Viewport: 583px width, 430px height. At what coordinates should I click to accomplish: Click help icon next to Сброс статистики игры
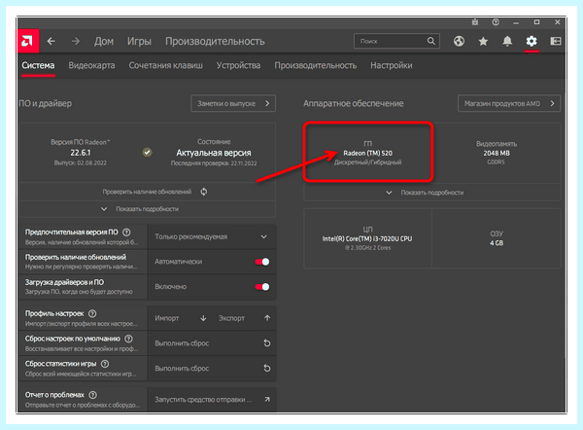[105, 364]
